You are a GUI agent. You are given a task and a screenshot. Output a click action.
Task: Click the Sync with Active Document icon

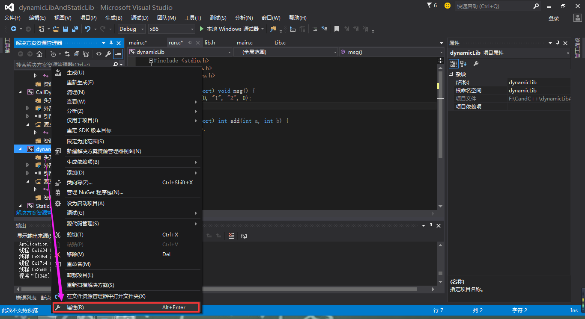pos(67,54)
